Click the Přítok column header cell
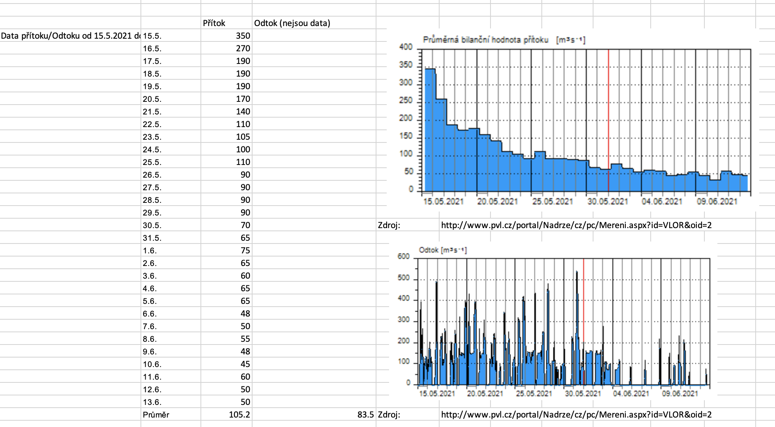The image size is (775, 427). 226,23
